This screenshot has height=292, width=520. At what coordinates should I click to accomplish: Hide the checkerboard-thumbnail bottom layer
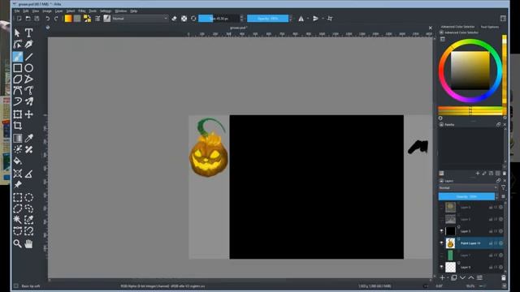441,267
